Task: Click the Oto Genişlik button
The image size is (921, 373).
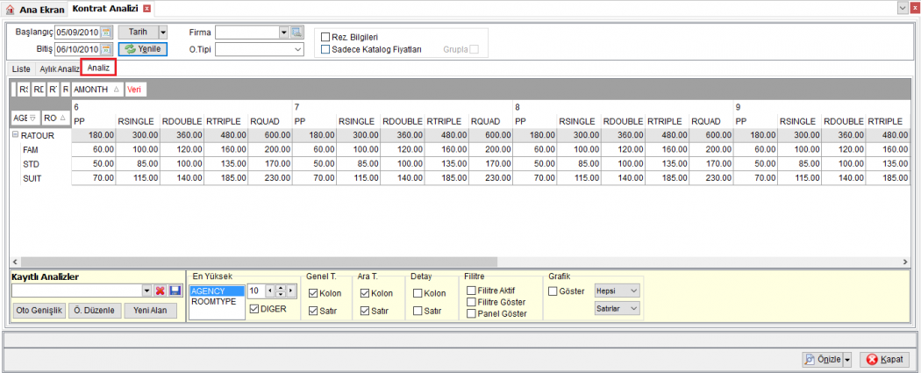Action: (39, 311)
